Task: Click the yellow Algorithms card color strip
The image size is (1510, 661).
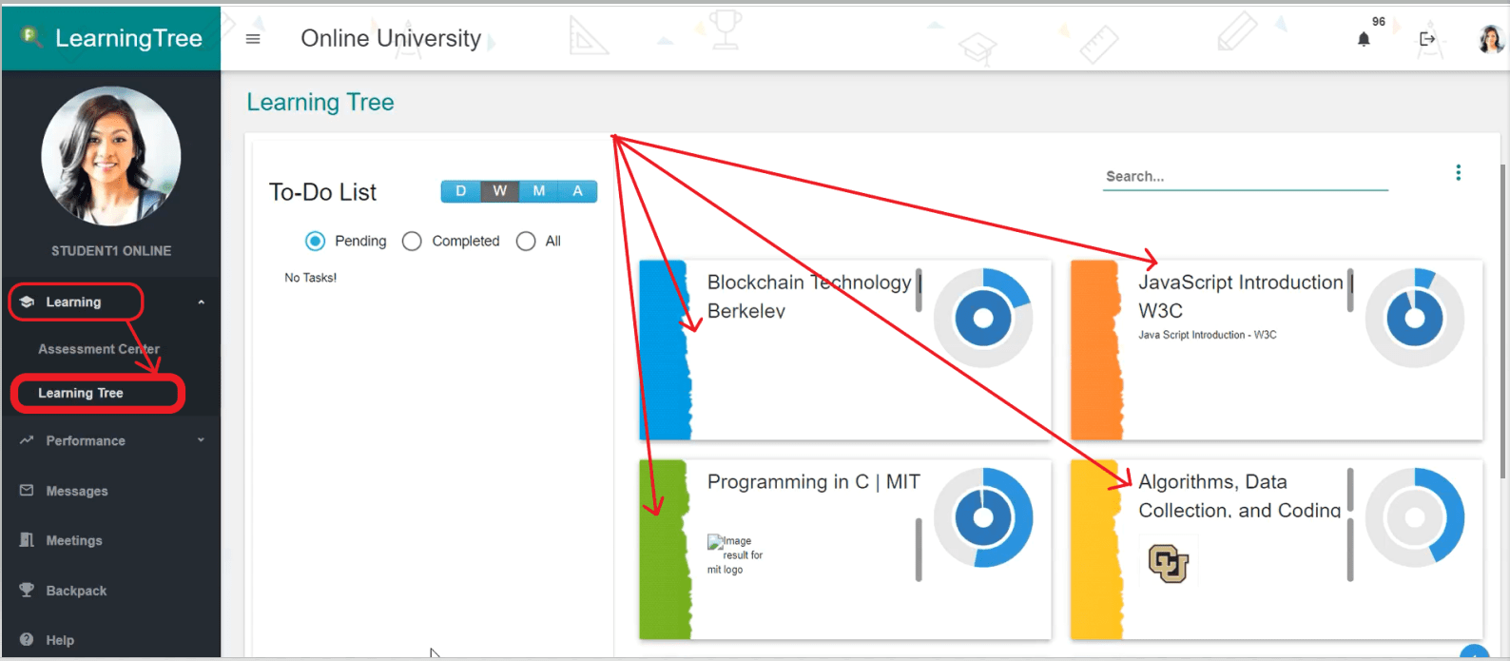Action: [1096, 550]
